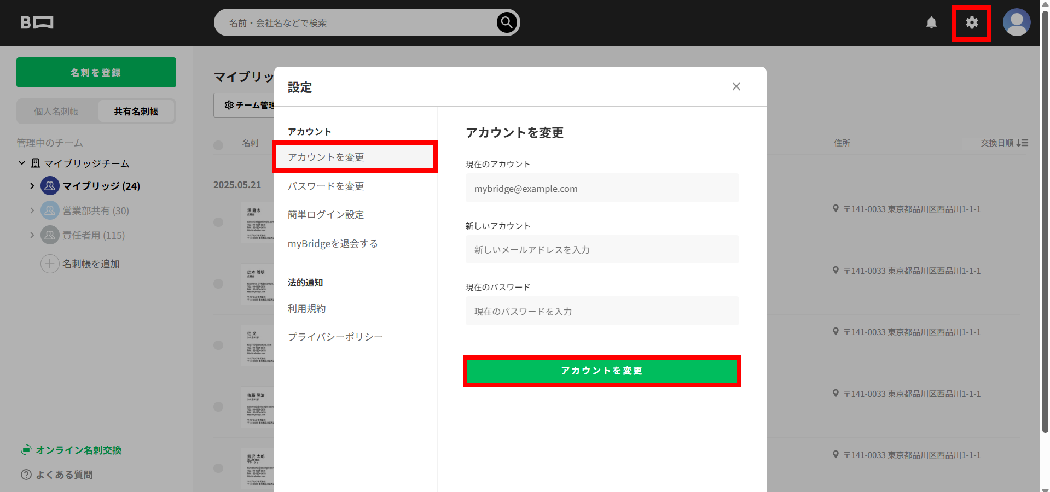Screen dimensions: 1050x492
Task: Click the green アカウントを変更 submit button
Action: tap(602, 371)
